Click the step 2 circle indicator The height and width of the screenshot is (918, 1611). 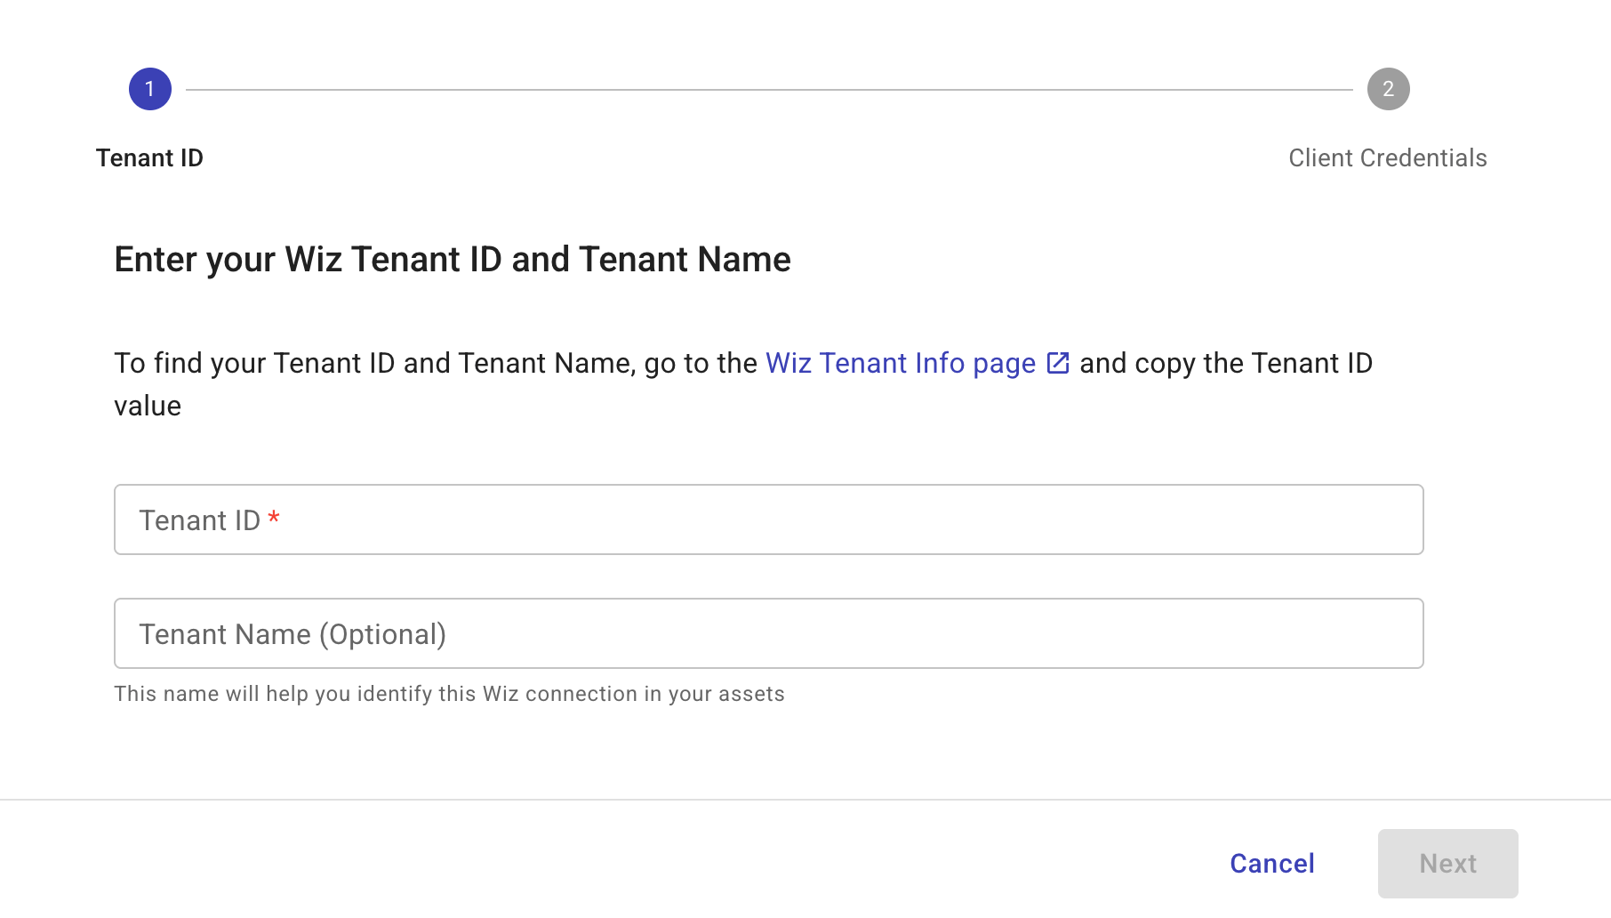1388,89
